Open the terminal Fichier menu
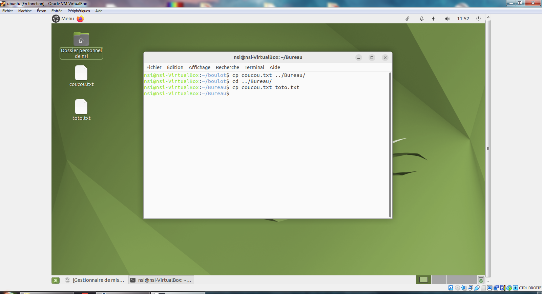Image resolution: width=542 pixels, height=294 pixels. [x=154, y=67]
